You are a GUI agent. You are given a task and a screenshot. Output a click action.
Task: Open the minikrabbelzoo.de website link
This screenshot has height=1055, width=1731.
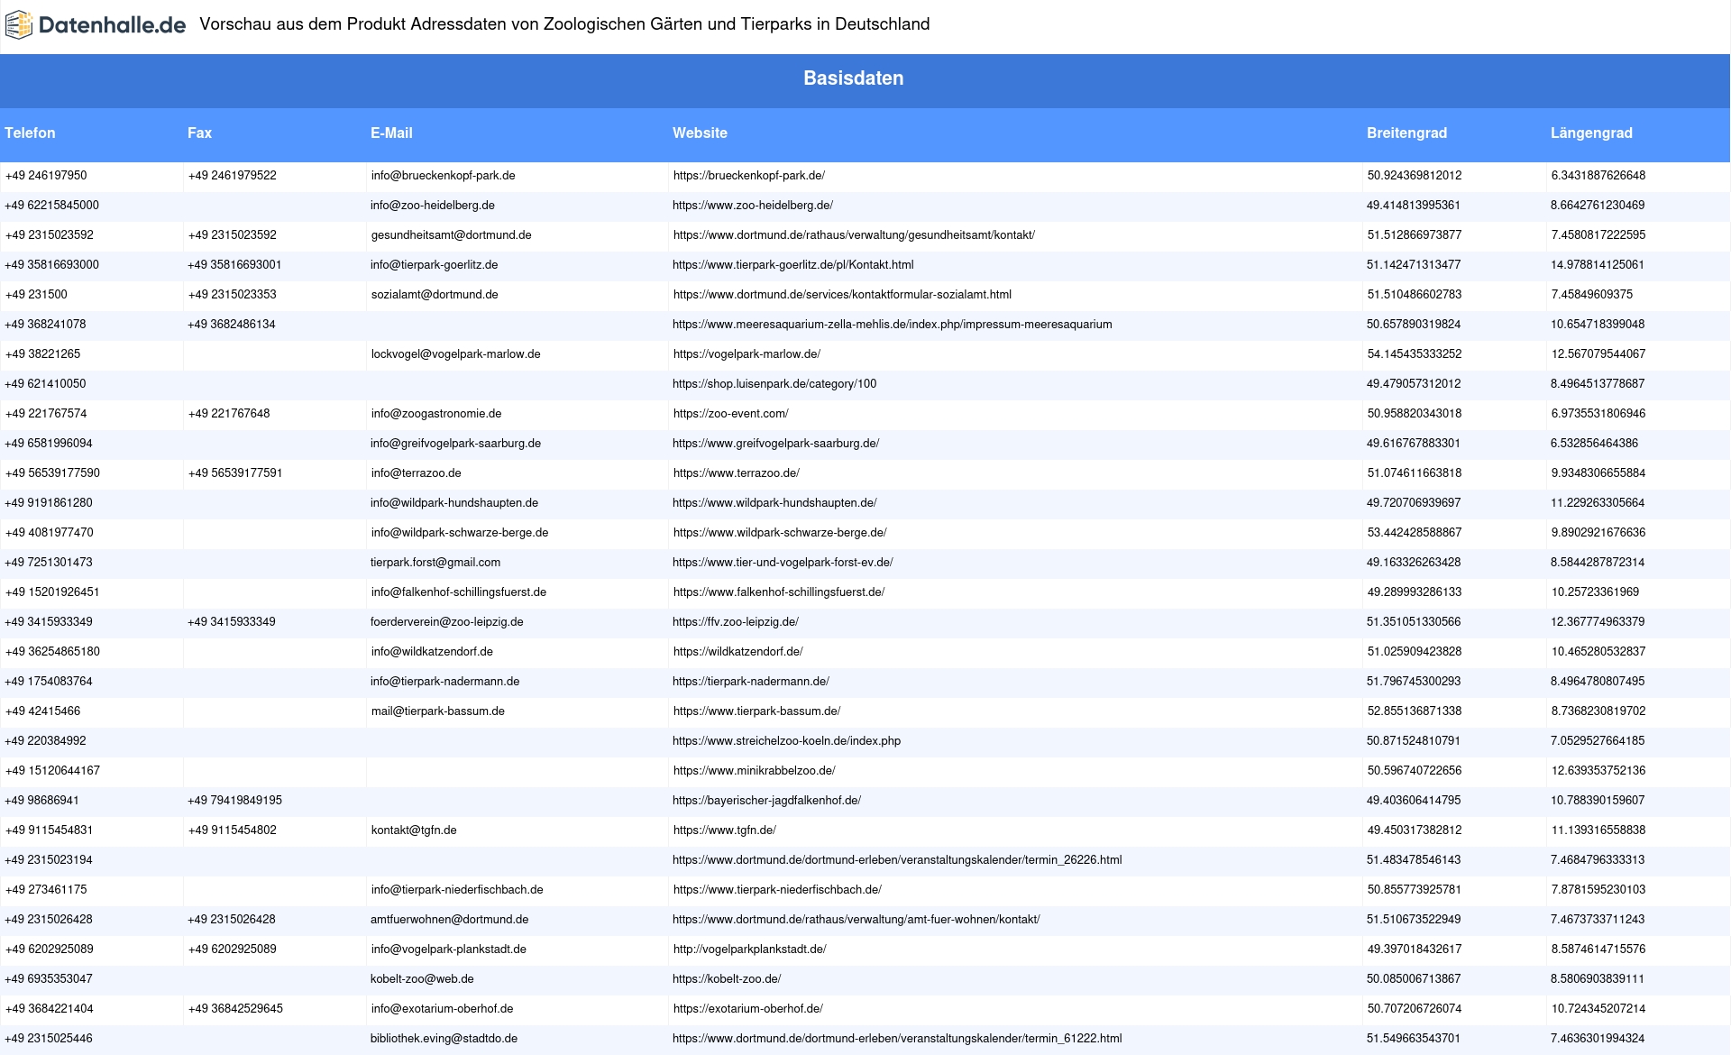coord(755,771)
